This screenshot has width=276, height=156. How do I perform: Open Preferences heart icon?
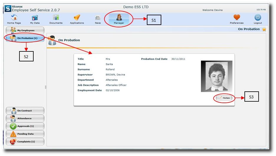pos(237,18)
